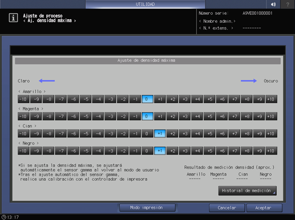Select the UTILIDAD tab
The width and height of the screenshot is (295, 220).
146,4
